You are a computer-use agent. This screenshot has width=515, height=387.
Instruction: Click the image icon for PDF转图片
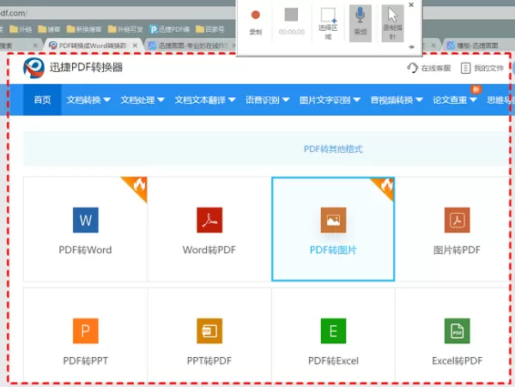[333, 220]
